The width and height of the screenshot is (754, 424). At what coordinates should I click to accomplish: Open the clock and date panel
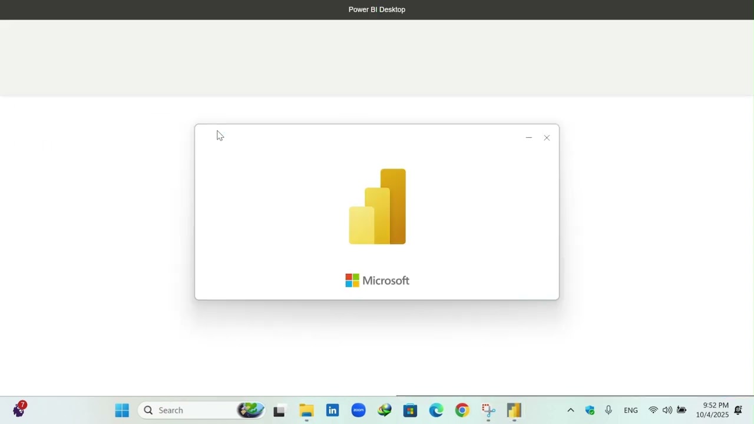pos(712,410)
